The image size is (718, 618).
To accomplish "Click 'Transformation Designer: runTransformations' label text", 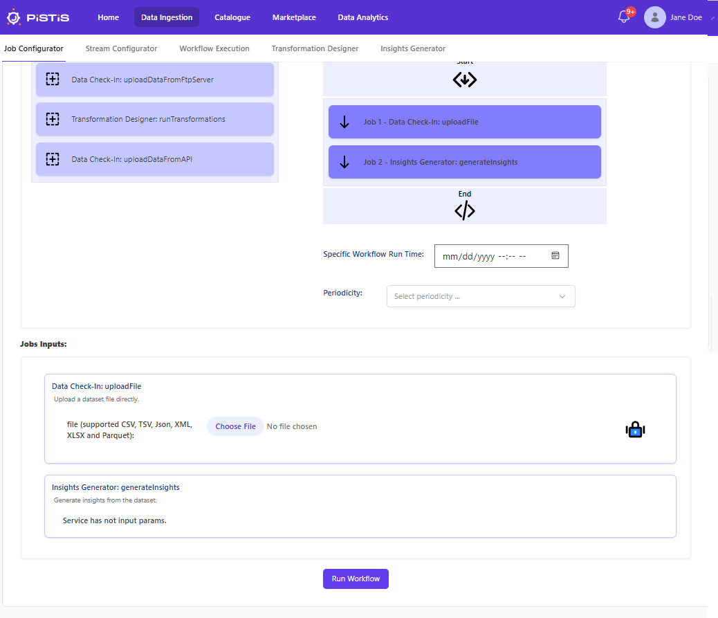I will point(148,119).
